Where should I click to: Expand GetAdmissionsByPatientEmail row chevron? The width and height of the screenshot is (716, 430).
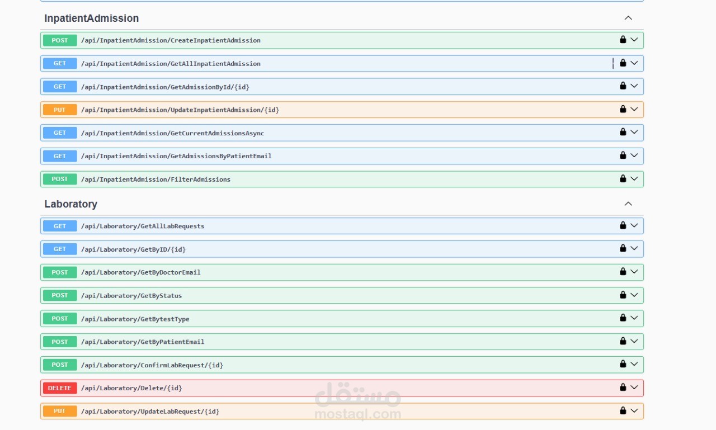(634, 156)
